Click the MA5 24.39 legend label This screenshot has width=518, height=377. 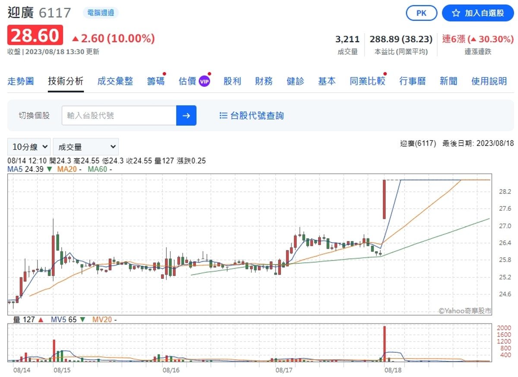(25, 169)
